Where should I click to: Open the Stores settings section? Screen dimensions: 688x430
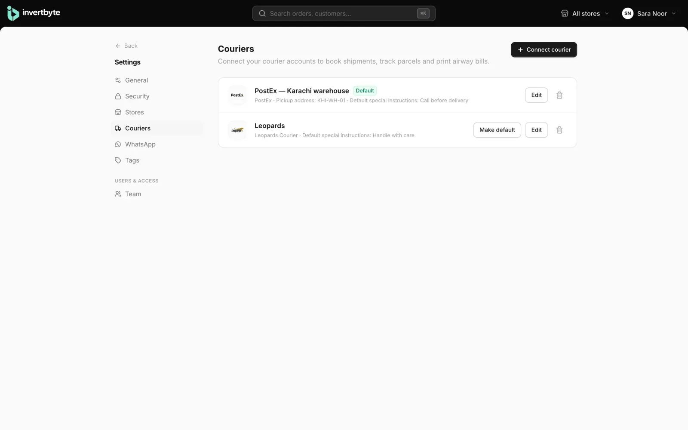coord(157,112)
